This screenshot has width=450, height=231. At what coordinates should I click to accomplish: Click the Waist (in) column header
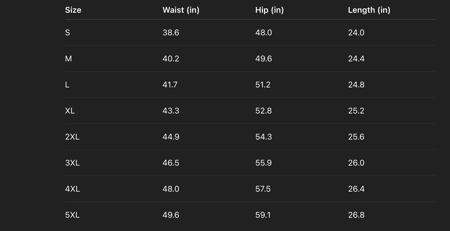pos(181,10)
